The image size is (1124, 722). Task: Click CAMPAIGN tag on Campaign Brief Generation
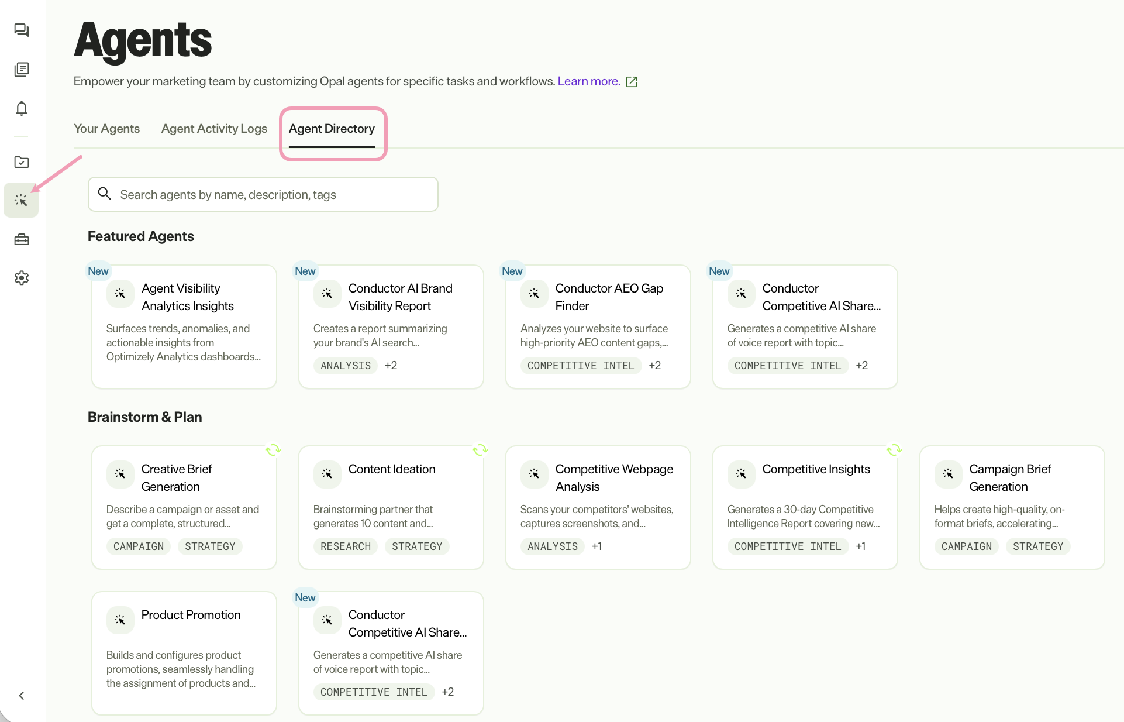[x=967, y=546]
